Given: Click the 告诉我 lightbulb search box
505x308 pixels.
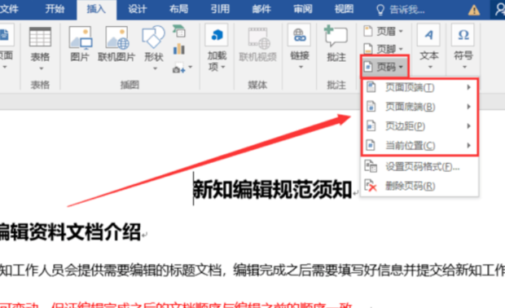Looking at the screenshot, I should point(400,10).
